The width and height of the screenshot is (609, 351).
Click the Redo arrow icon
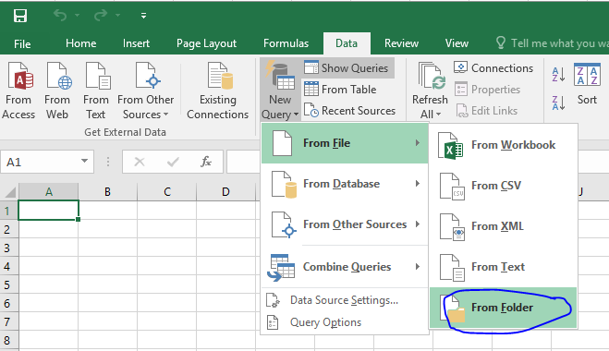tap(101, 16)
